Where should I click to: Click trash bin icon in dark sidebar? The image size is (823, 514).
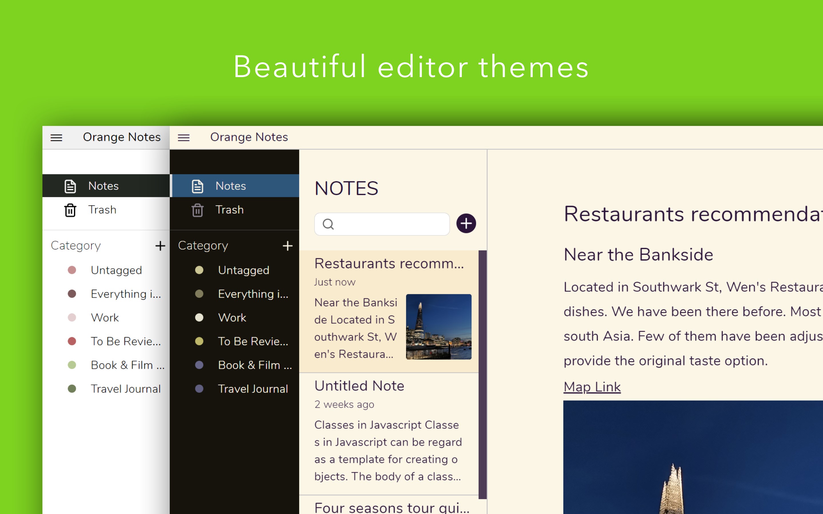(197, 210)
